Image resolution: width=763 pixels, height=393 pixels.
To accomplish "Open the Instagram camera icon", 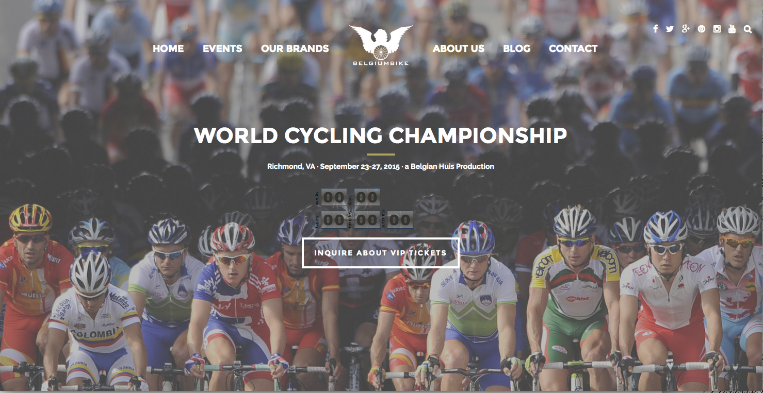I will (x=717, y=29).
